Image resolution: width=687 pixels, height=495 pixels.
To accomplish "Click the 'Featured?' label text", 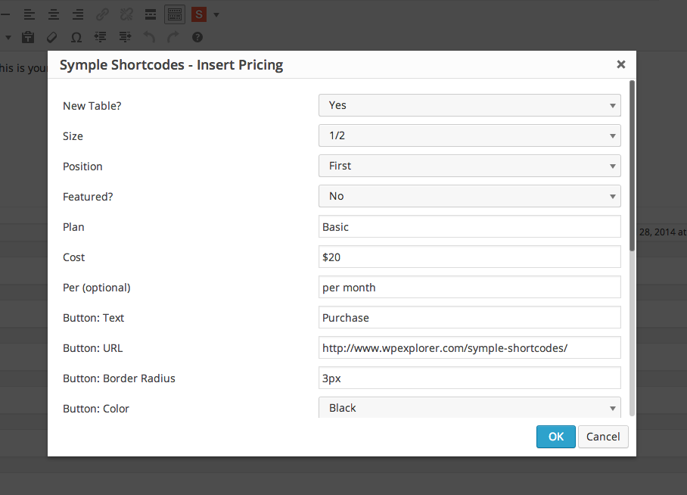I will 88,197.
